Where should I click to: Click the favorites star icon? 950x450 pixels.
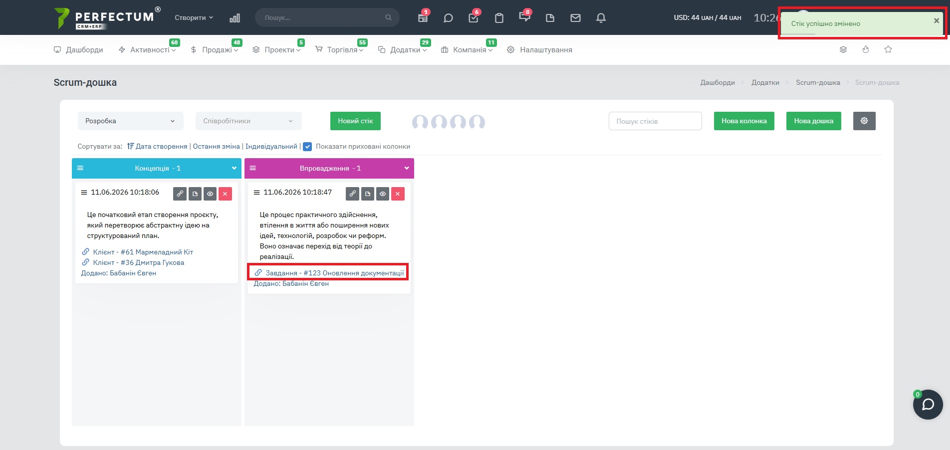pos(888,49)
